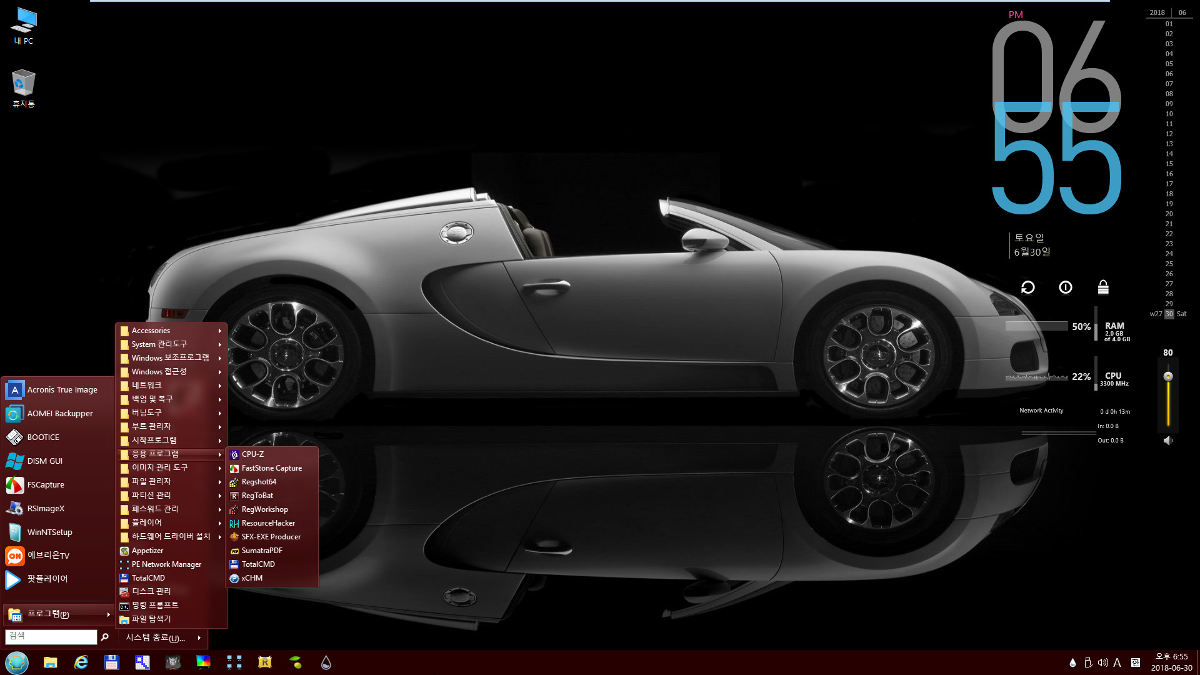Open the 내 PC desktop icon

click(x=24, y=26)
